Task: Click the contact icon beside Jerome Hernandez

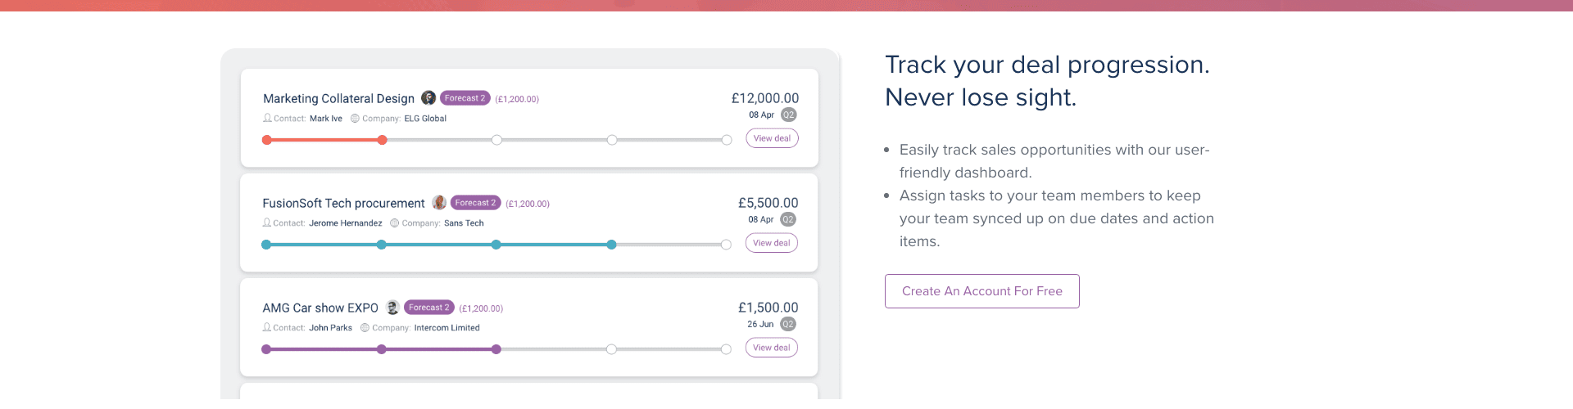Action: tap(266, 222)
